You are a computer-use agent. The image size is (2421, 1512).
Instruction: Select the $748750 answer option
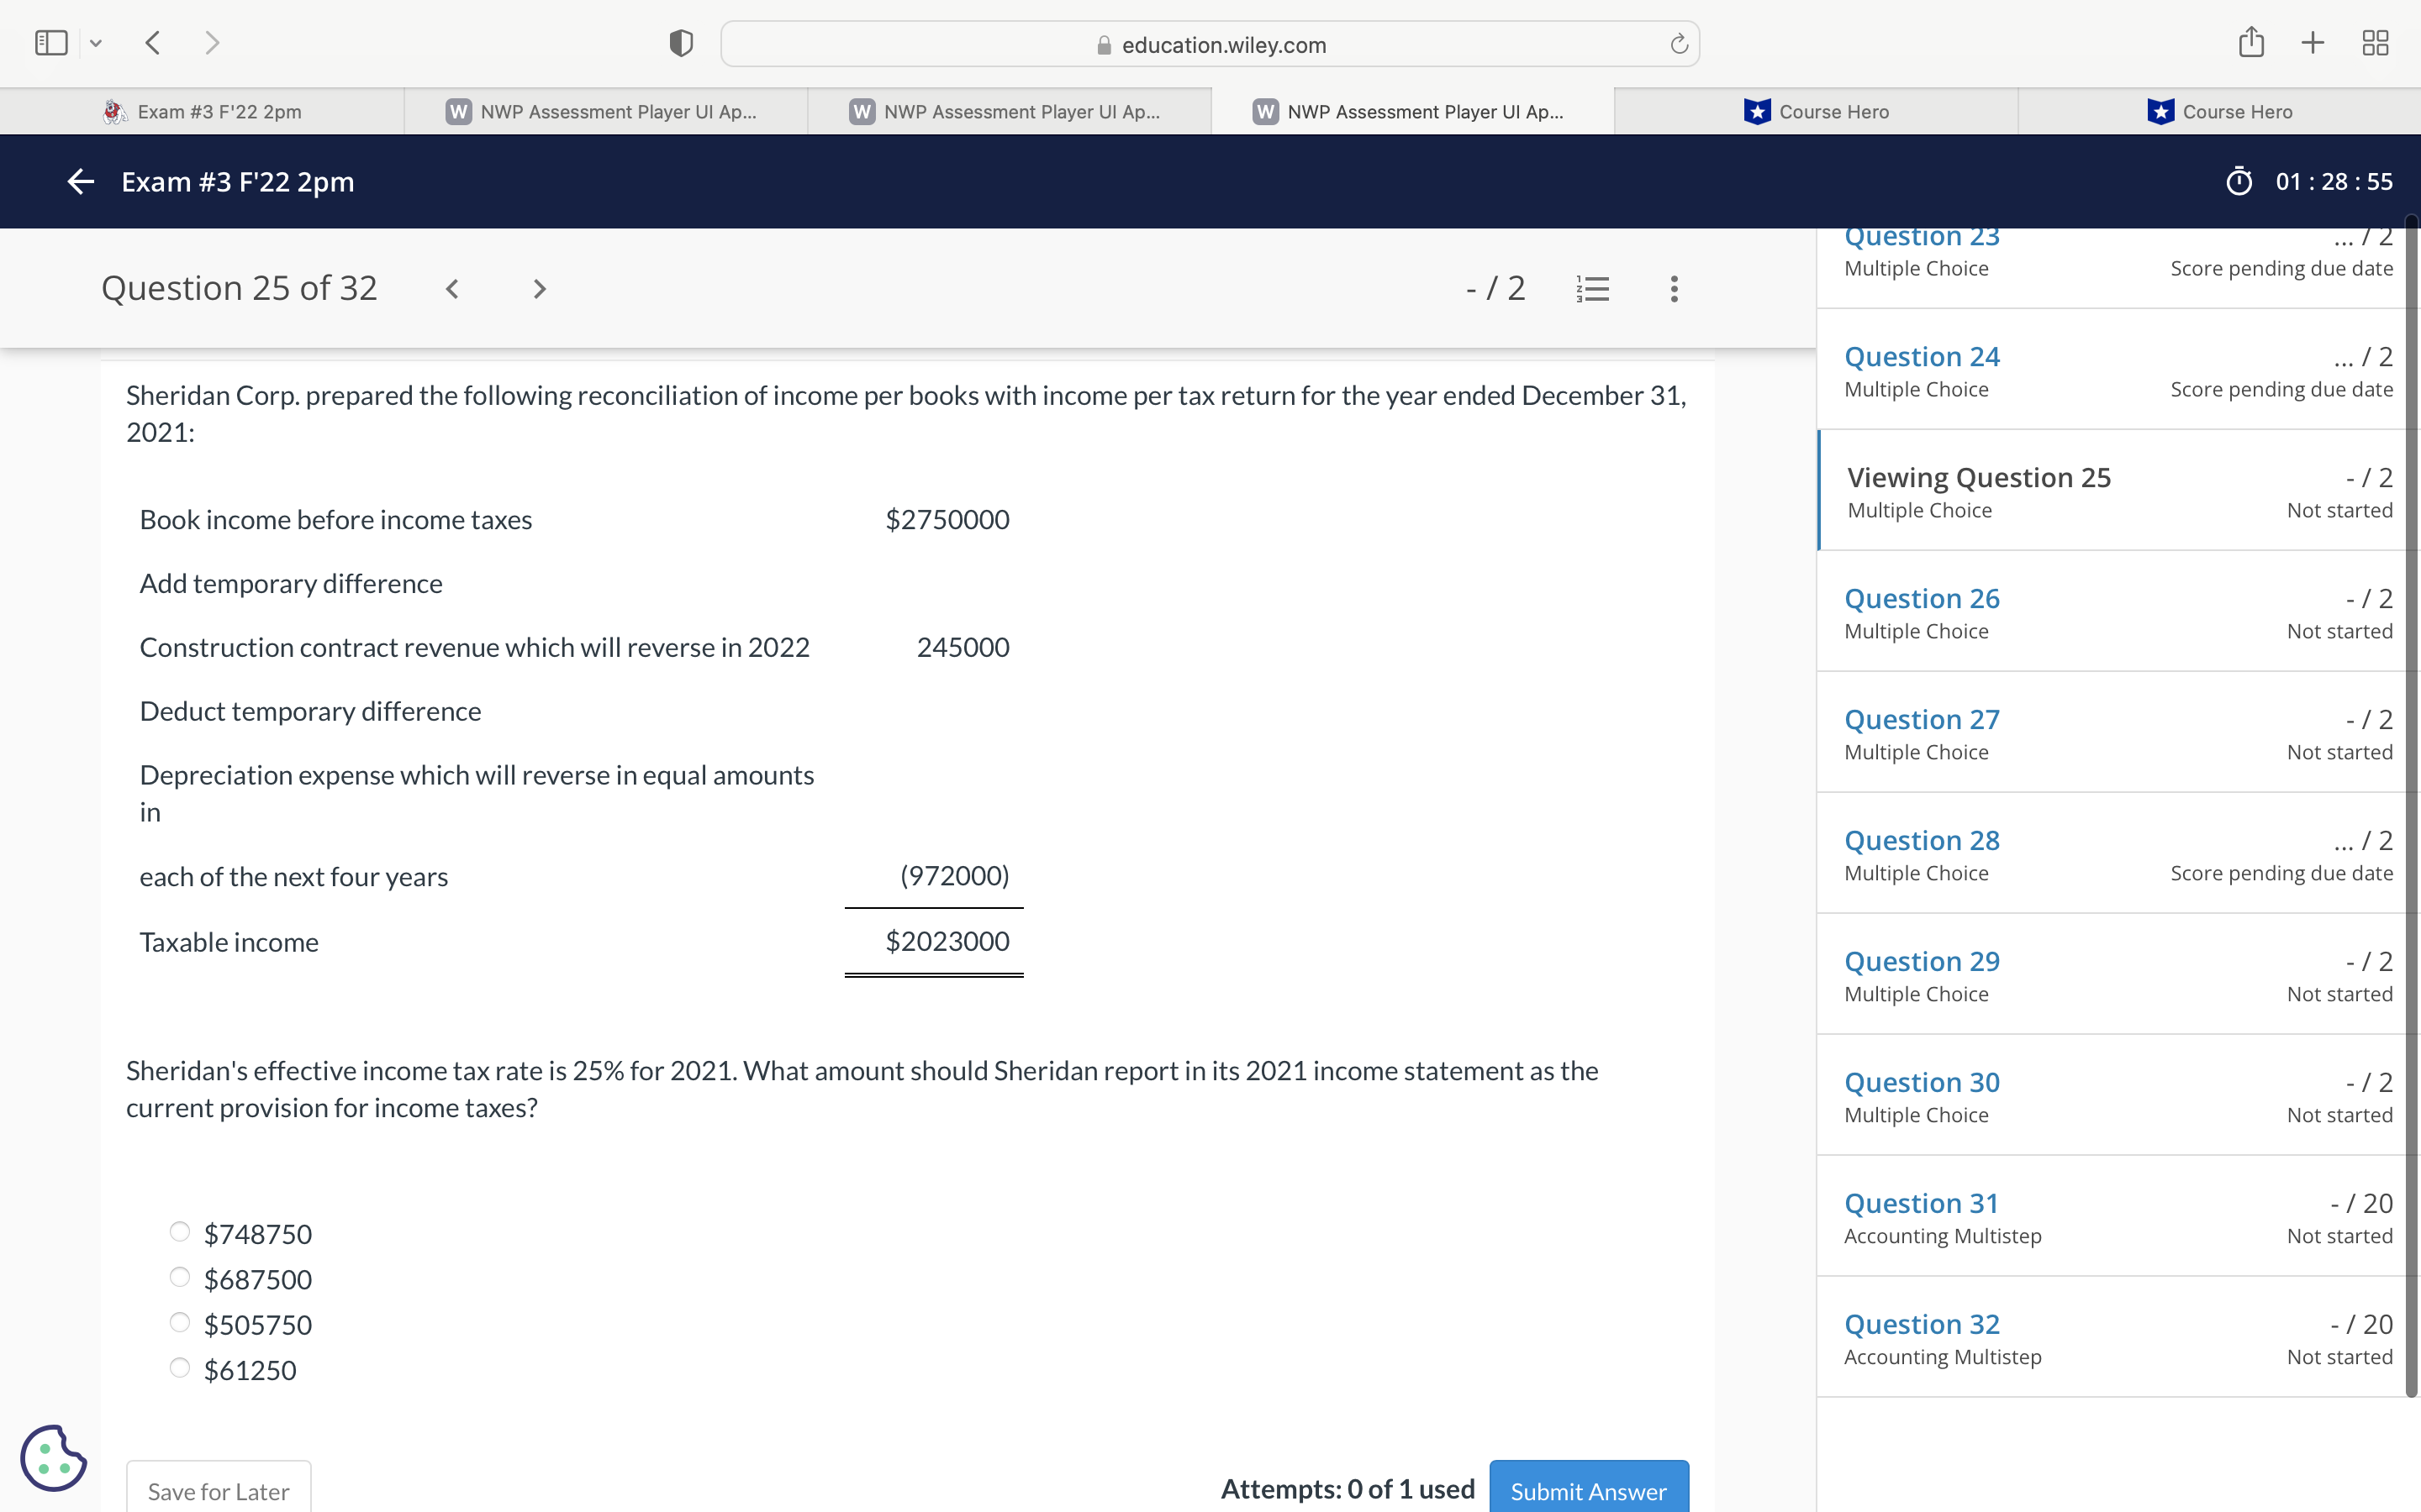pyautogui.click(x=180, y=1232)
